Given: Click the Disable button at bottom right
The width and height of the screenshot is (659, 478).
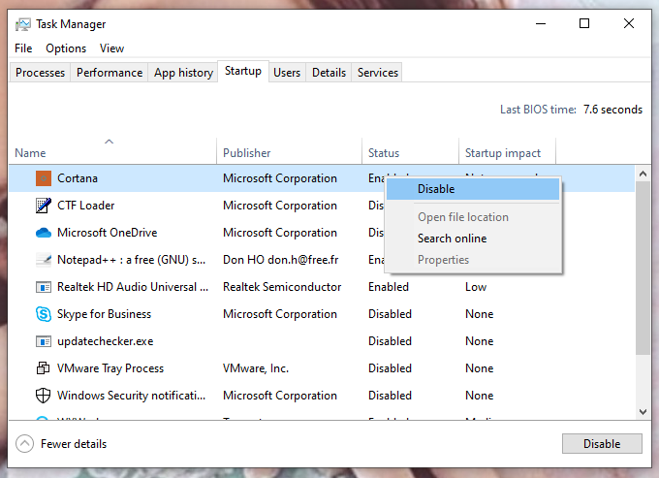Looking at the screenshot, I should click(x=602, y=443).
